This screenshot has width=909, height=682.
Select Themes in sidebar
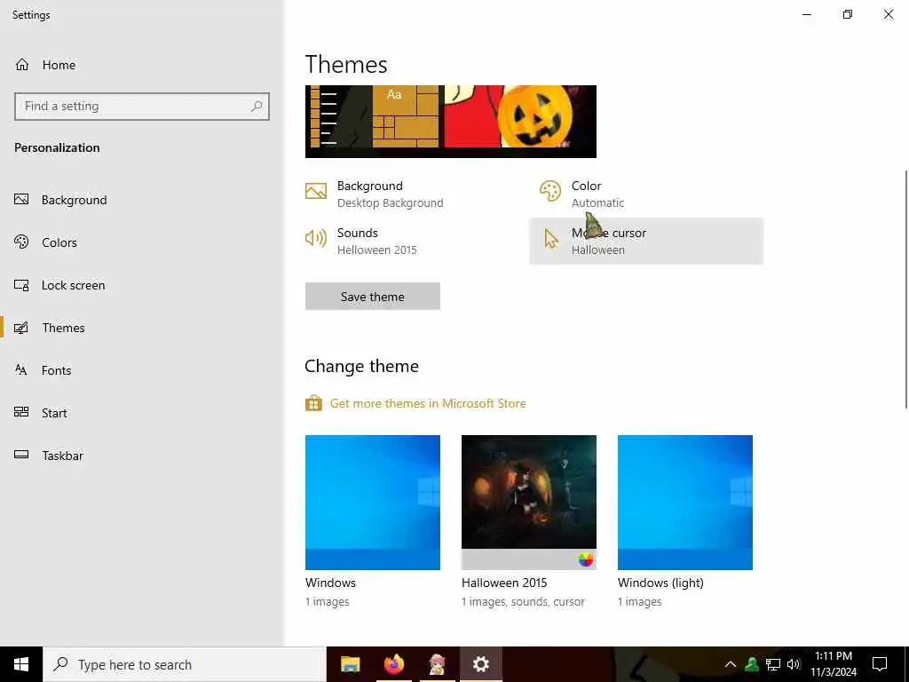tap(142, 328)
